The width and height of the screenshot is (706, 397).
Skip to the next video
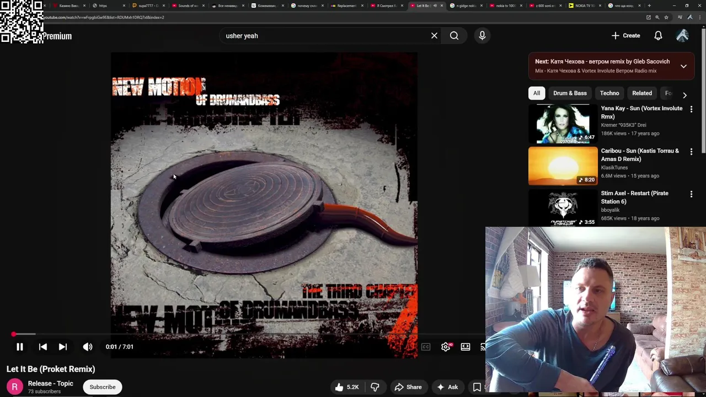coord(63,347)
